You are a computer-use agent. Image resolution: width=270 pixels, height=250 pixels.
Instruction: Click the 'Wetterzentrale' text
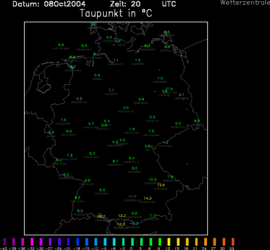[245, 3]
